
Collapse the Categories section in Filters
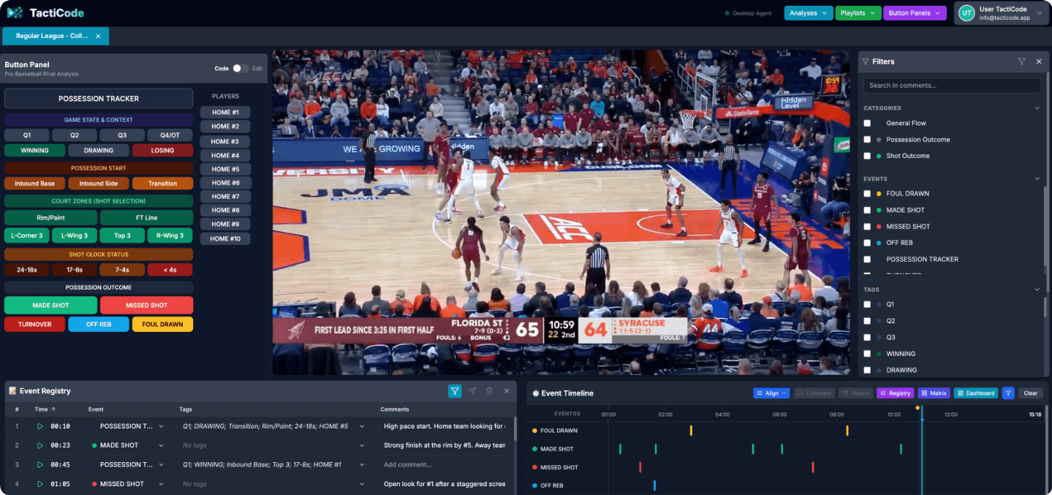tap(1036, 108)
